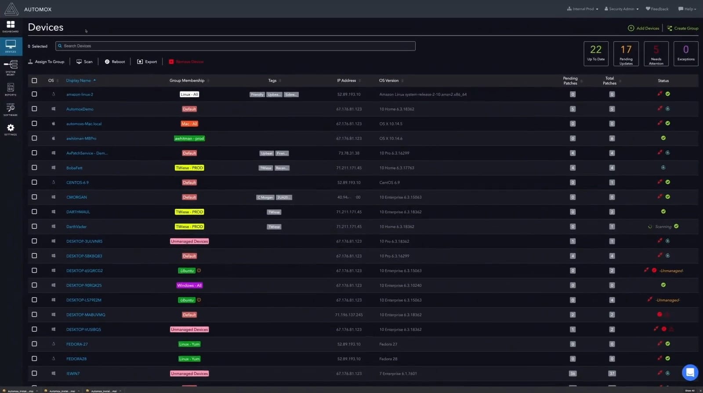Screen dimensions: 703x393
Task: Click green status check for awhitman-MBPro
Action: tap(663, 138)
